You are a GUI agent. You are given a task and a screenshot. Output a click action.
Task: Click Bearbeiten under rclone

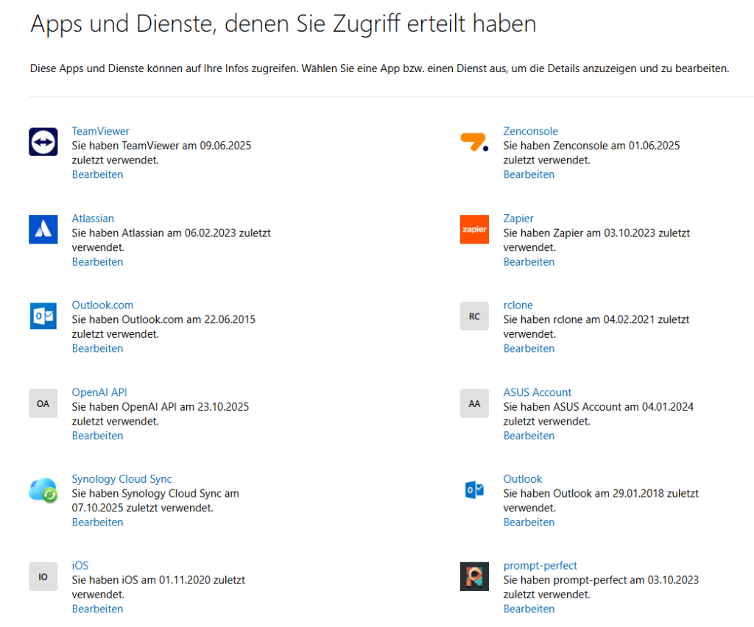[529, 349]
